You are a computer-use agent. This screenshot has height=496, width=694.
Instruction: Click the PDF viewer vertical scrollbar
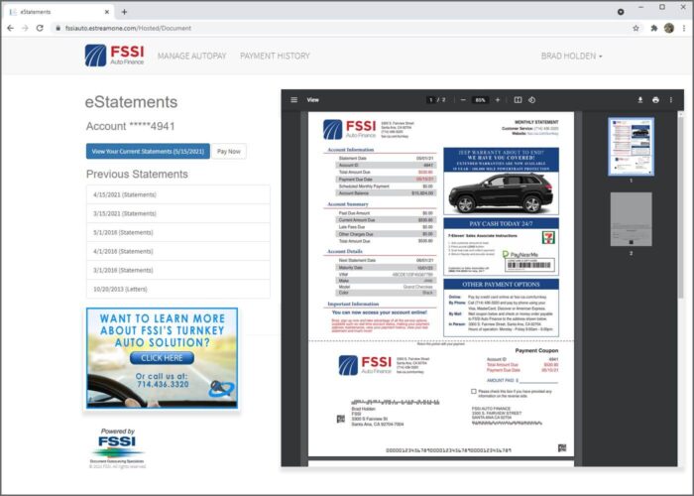point(681,206)
